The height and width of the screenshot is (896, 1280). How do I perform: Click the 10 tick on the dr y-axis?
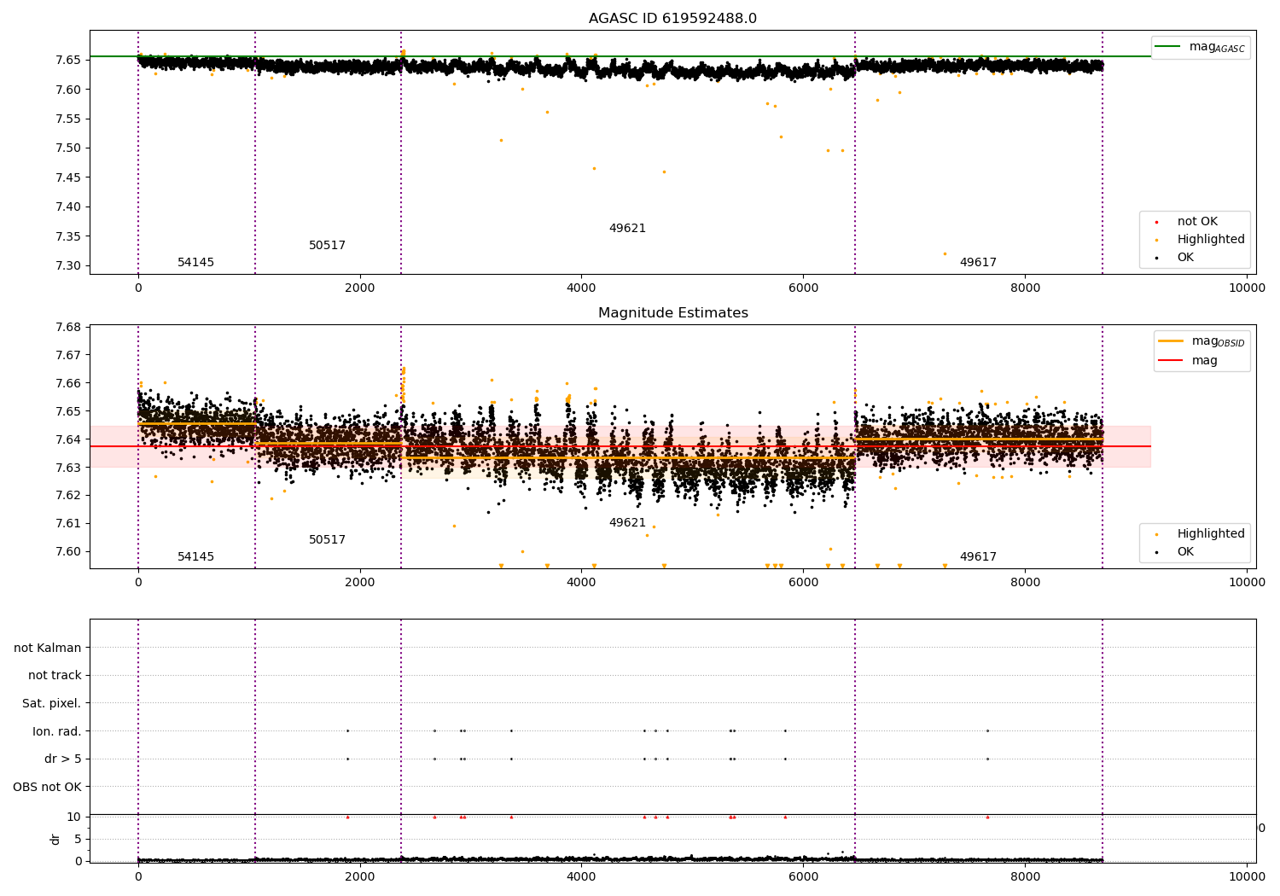pyautogui.click(x=74, y=817)
